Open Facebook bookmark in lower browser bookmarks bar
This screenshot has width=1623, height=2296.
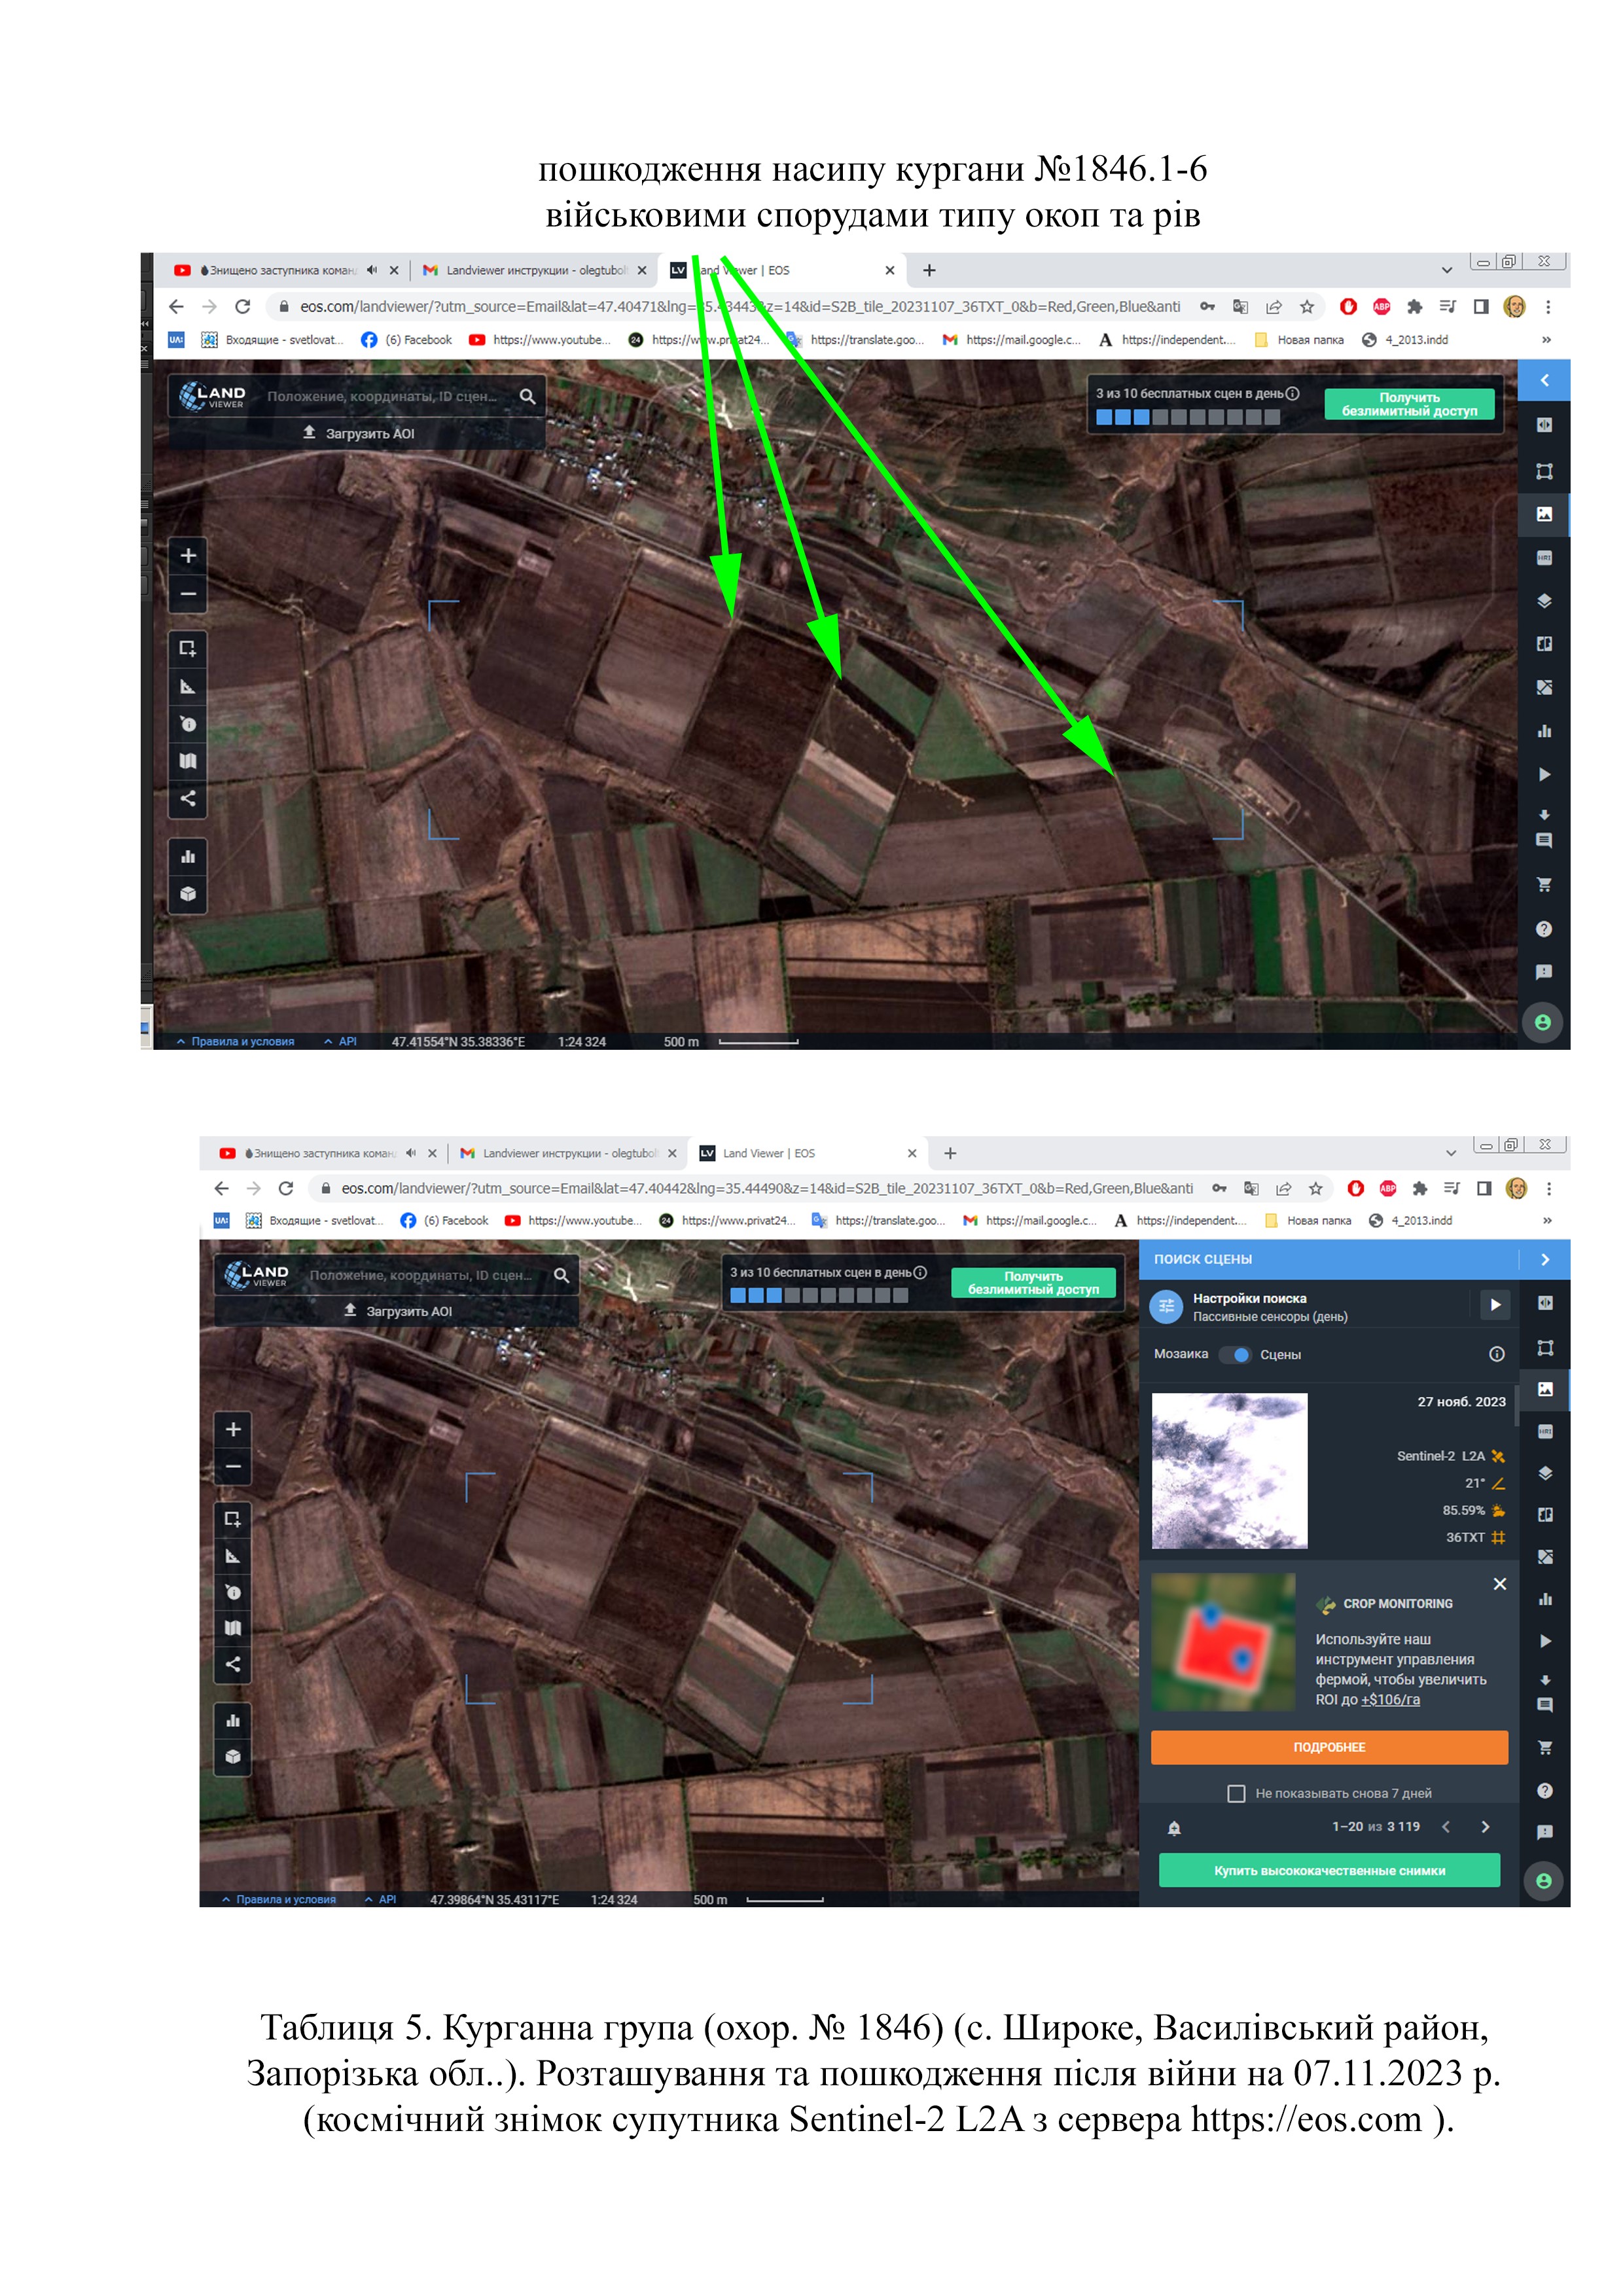[444, 1220]
